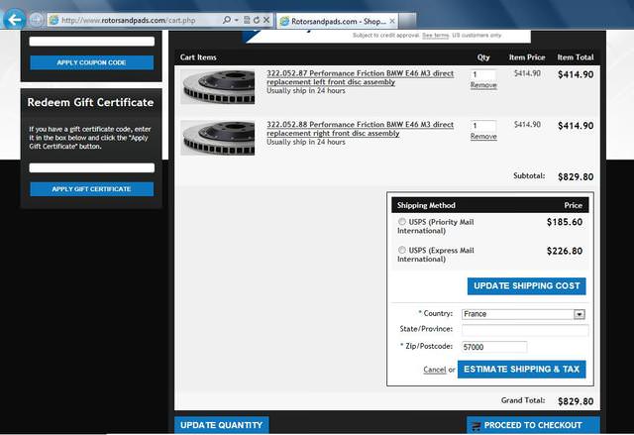
Task: Select USPS Priority Mail International shipping
Action: [x=402, y=222]
